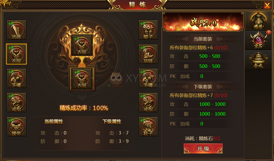Select the 鞋子 shoes slot

[148, 126]
